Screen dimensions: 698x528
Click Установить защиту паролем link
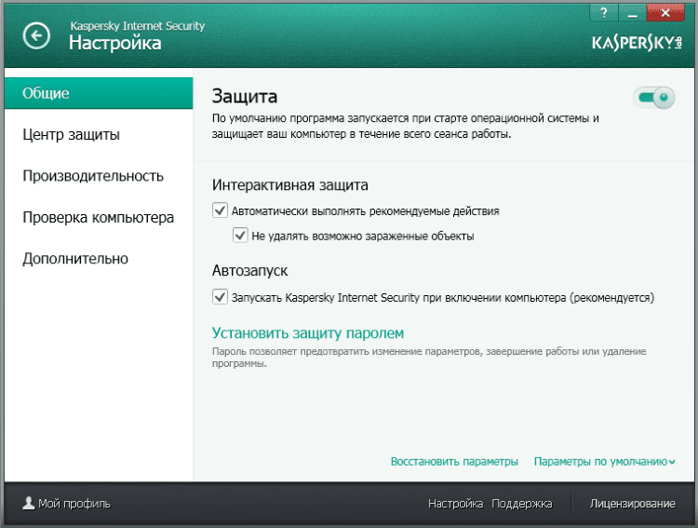(x=308, y=332)
